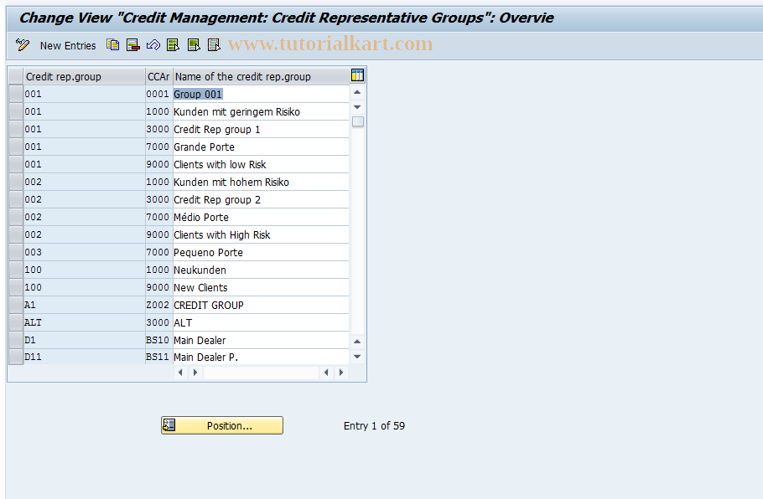Click the select-all-rows header cell
The width and height of the screenshot is (763, 499).
click(x=16, y=76)
